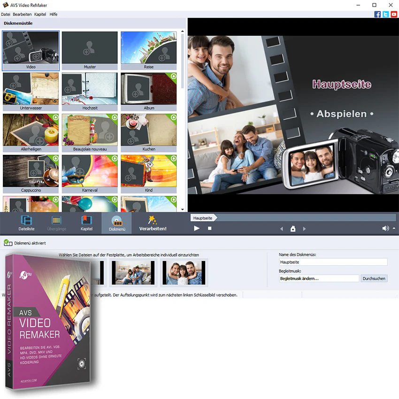Select the couch family workspace thumbnail
The image size is (399, 399).
click(x=133, y=273)
